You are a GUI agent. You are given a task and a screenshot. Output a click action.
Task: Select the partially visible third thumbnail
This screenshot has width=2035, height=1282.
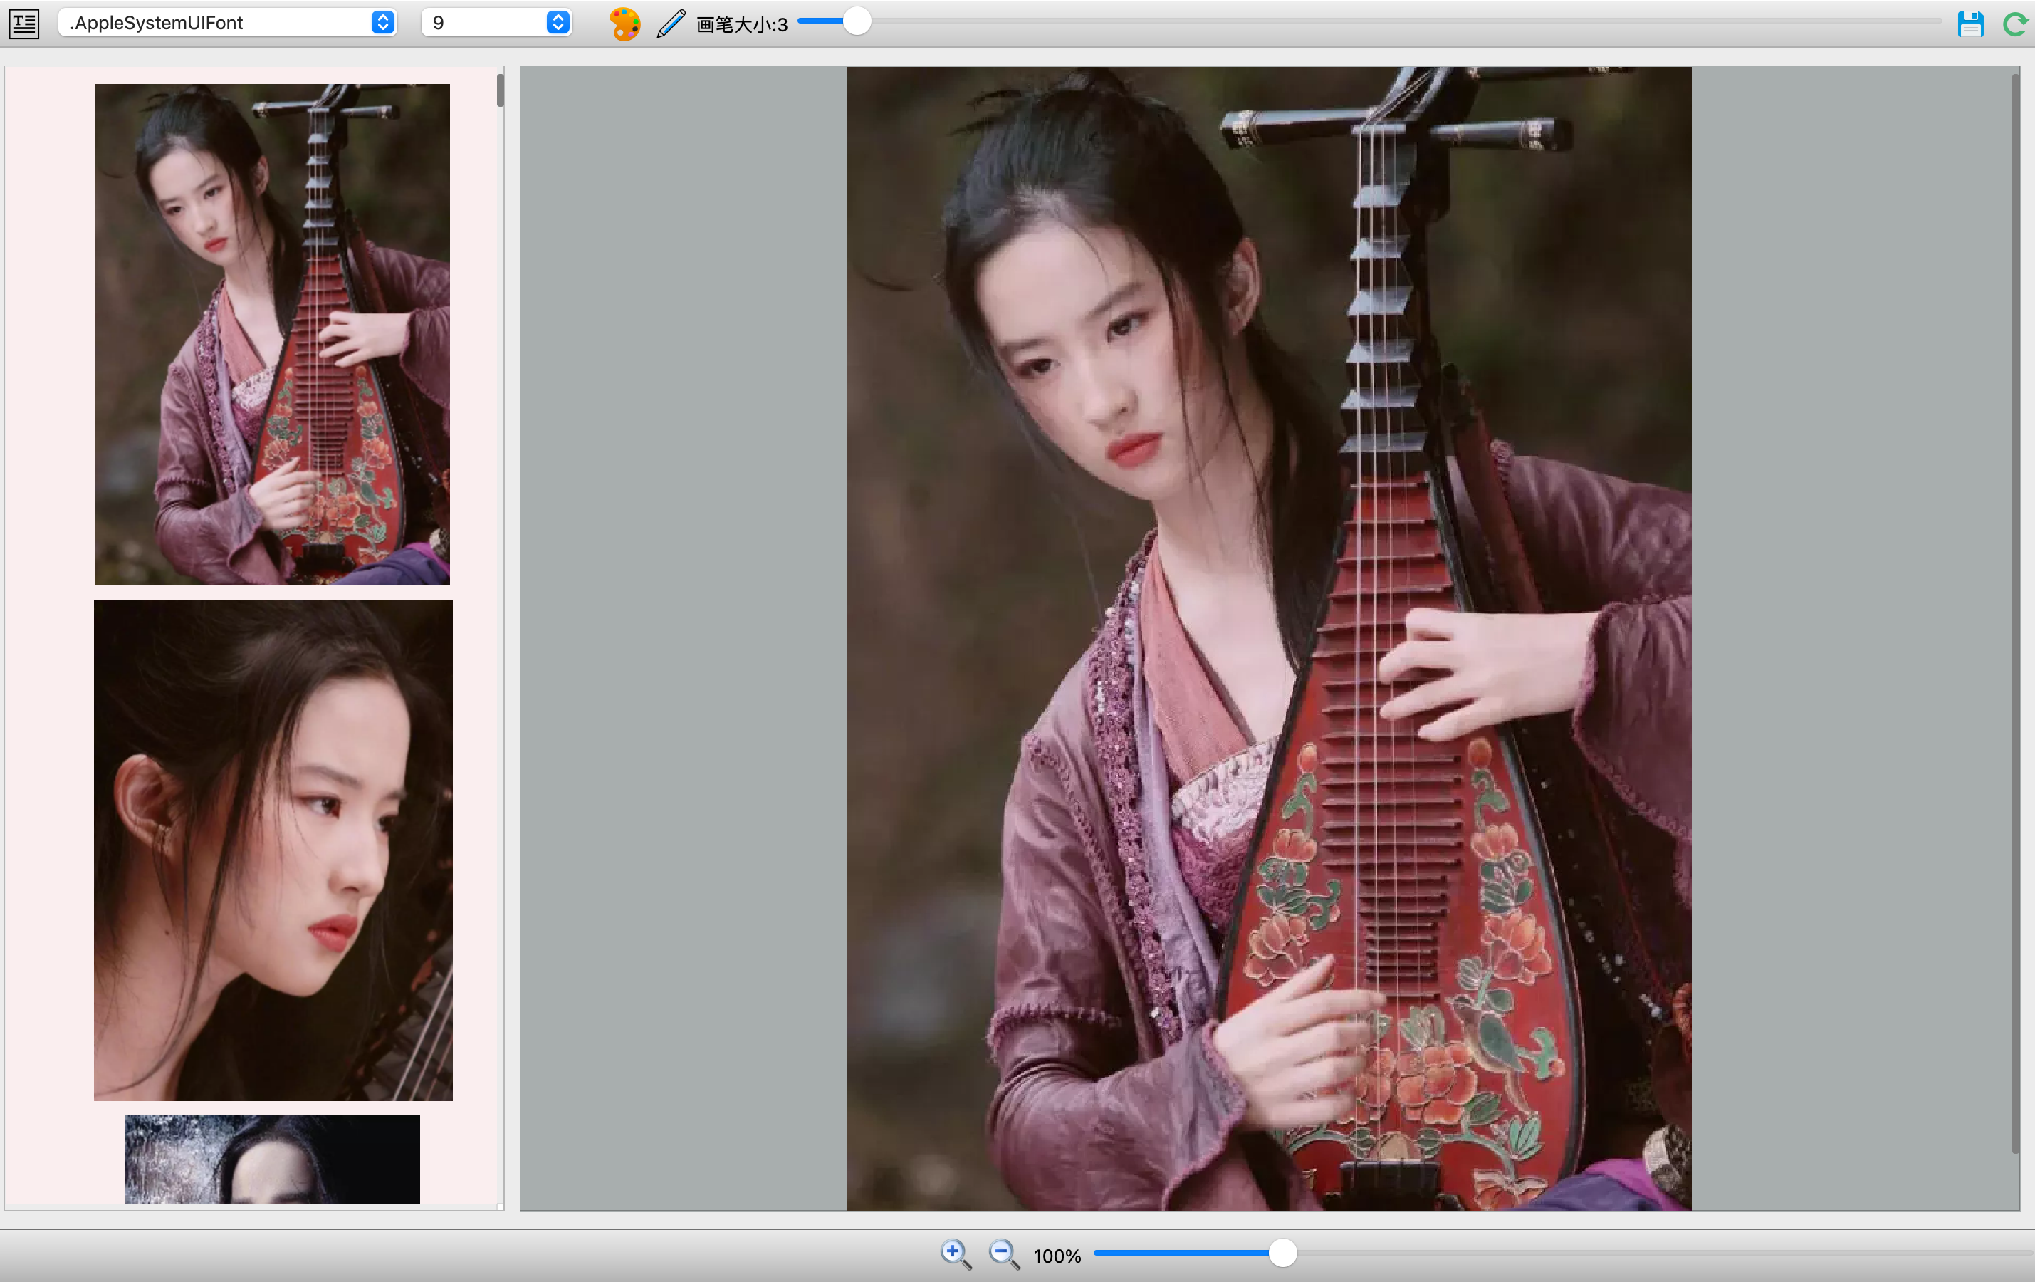click(x=272, y=1159)
